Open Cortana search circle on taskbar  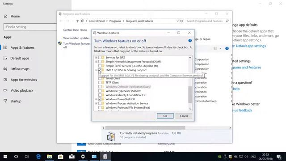click(16, 157)
